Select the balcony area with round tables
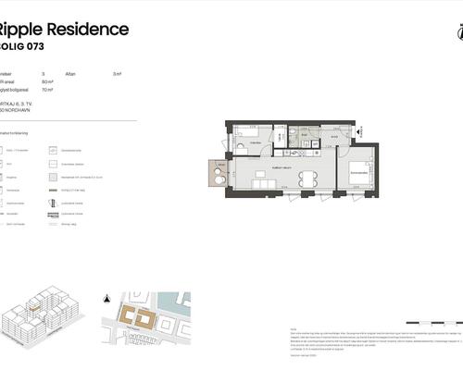 218,173
